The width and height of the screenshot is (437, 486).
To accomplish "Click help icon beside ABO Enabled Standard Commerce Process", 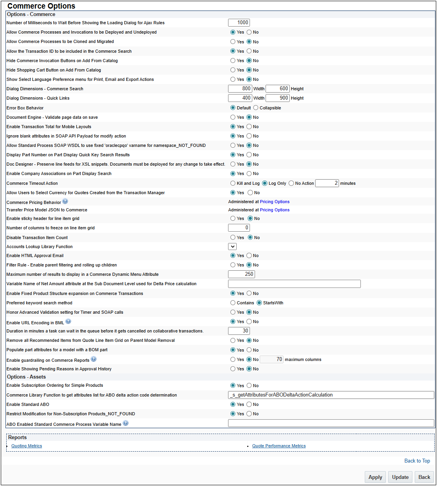I will (x=125, y=422).
